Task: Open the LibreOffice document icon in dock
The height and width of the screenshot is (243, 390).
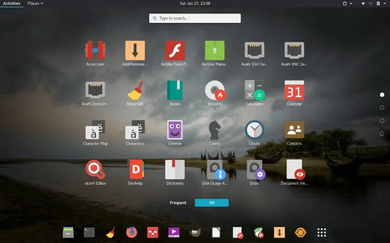Action: coord(216,232)
